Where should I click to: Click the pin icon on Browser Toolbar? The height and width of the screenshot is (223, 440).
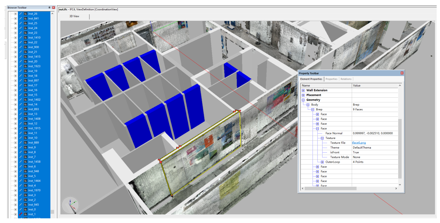(x=49, y=7)
